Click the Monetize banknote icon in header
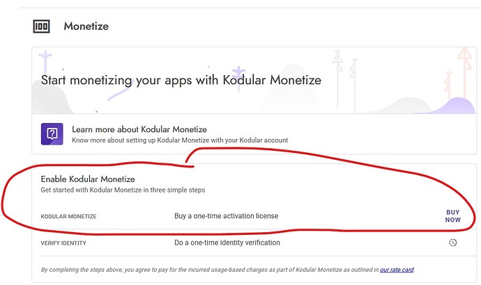Screen dimensions: 481x285 pos(41,26)
